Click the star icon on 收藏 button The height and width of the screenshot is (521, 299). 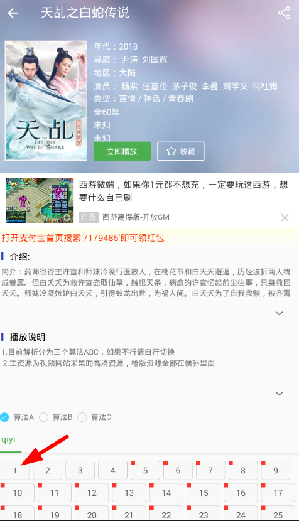171,151
